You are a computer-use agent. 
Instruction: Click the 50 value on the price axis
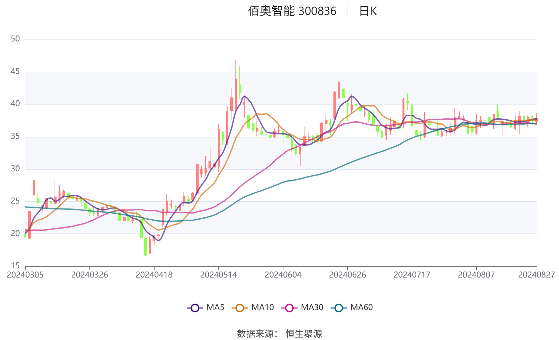click(15, 39)
